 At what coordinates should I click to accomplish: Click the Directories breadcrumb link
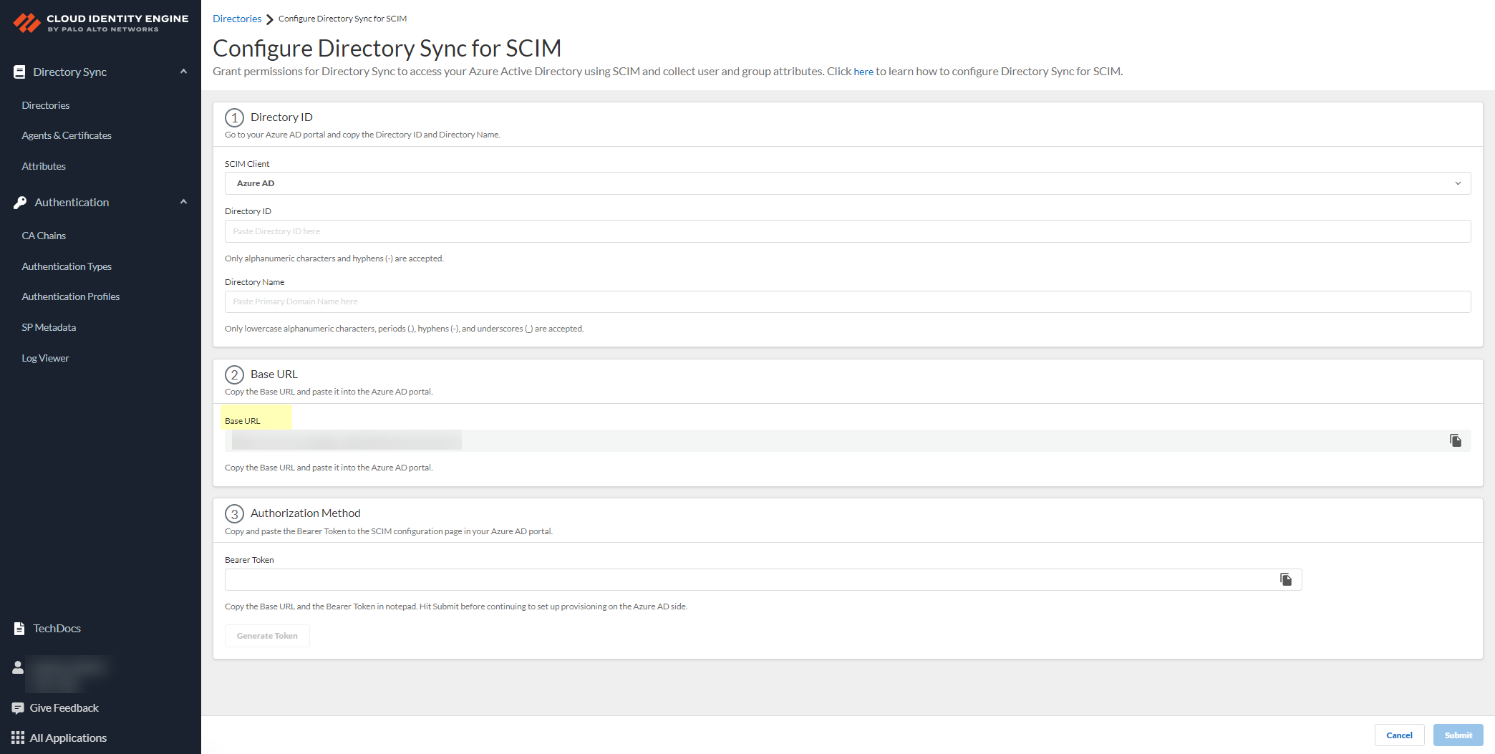click(x=237, y=18)
